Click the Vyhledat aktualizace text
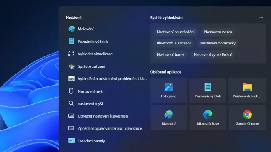 (x=95, y=54)
